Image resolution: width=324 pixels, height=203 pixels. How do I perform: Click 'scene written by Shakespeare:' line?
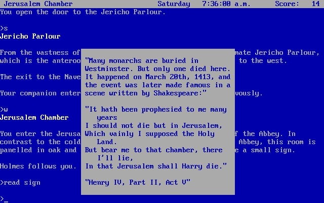(146, 93)
